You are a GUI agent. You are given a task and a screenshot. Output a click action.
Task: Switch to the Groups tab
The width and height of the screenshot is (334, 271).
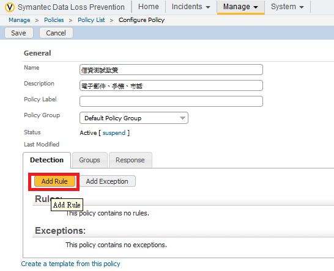[89, 160]
